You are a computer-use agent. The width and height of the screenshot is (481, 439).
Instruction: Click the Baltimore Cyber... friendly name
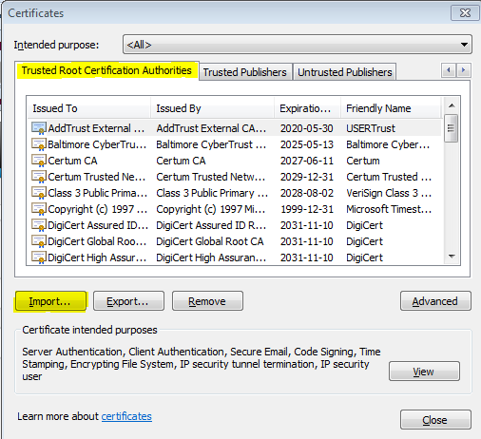388,144
